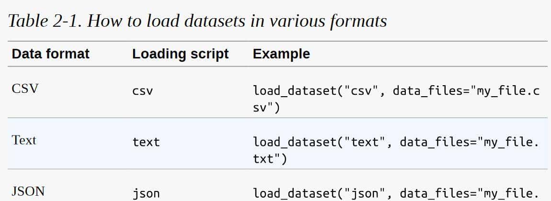Viewport: 551px width, 201px height.
Task: Click the wrapped "sv")" code fragment
Action: 266,107
